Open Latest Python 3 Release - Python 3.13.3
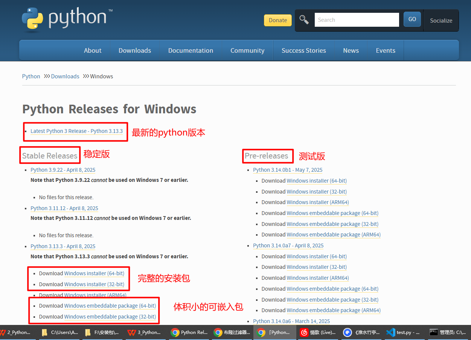This screenshot has width=471, height=340. (76, 131)
